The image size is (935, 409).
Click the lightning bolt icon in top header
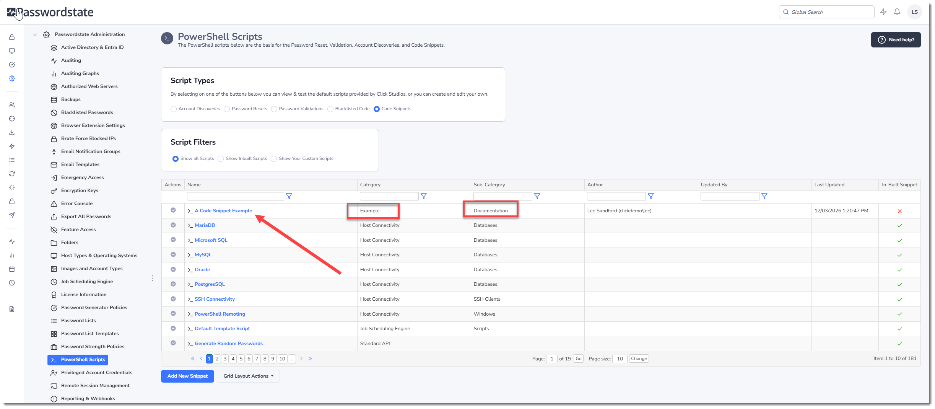click(883, 12)
